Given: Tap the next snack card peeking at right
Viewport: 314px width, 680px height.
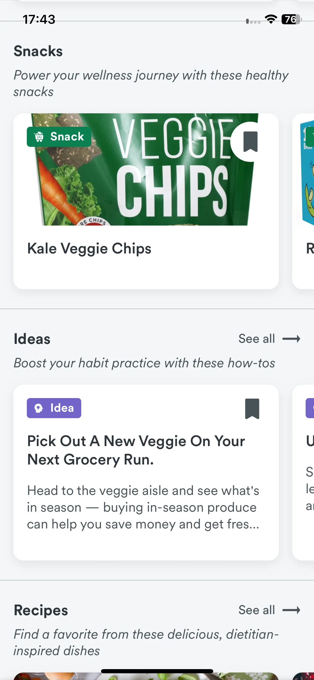Looking at the screenshot, I should (x=303, y=201).
